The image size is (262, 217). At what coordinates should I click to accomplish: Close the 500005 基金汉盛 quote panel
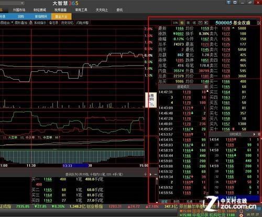[259, 23]
